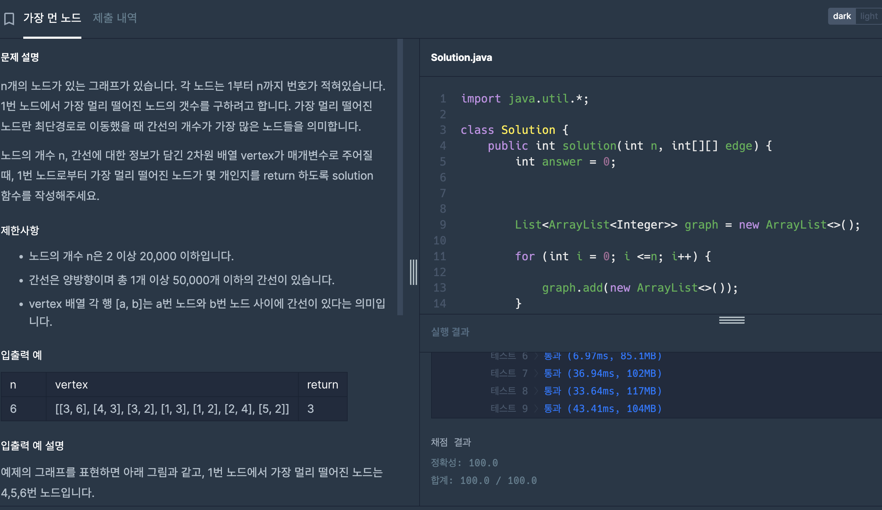Click the 실행 결과 panel header
The width and height of the screenshot is (882, 510).
point(450,332)
